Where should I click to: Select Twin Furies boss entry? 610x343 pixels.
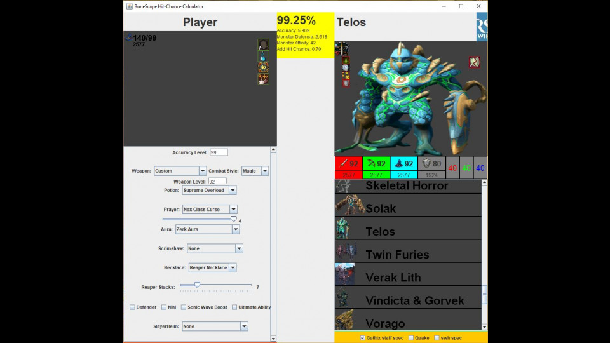[x=408, y=255]
